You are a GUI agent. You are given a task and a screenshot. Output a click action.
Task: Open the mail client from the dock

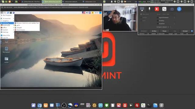click(x=52, y=105)
